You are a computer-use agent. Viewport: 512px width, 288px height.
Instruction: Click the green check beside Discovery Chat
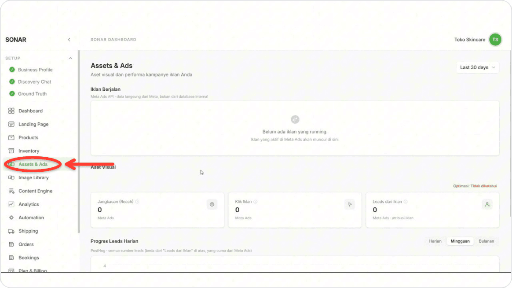12,82
